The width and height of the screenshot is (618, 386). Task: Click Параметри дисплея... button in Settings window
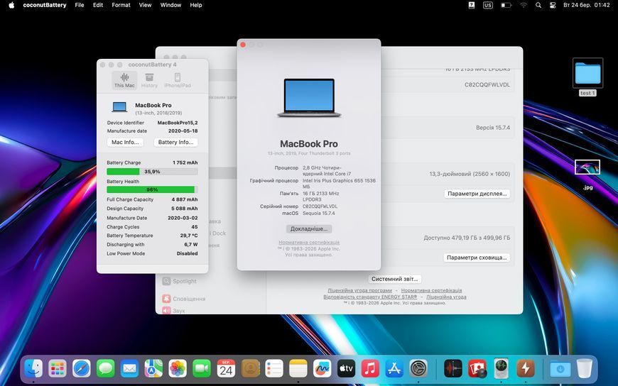(x=477, y=194)
